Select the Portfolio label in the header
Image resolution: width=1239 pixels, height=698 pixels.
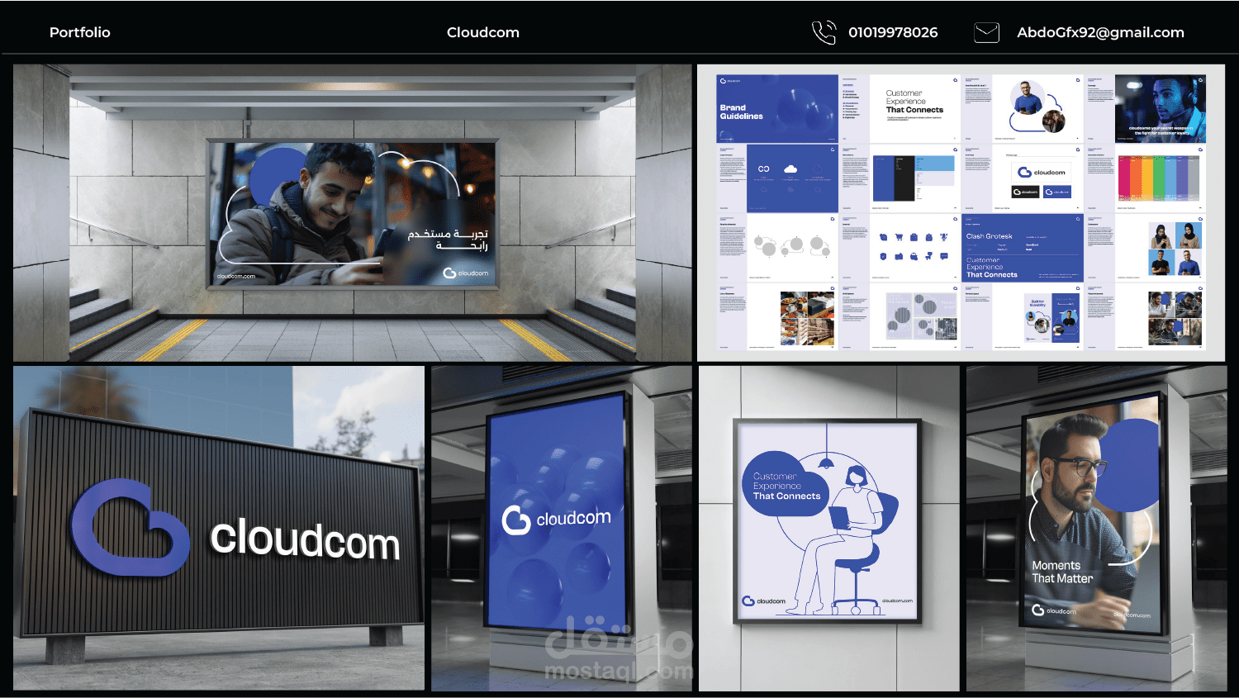(x=80, y=32)
